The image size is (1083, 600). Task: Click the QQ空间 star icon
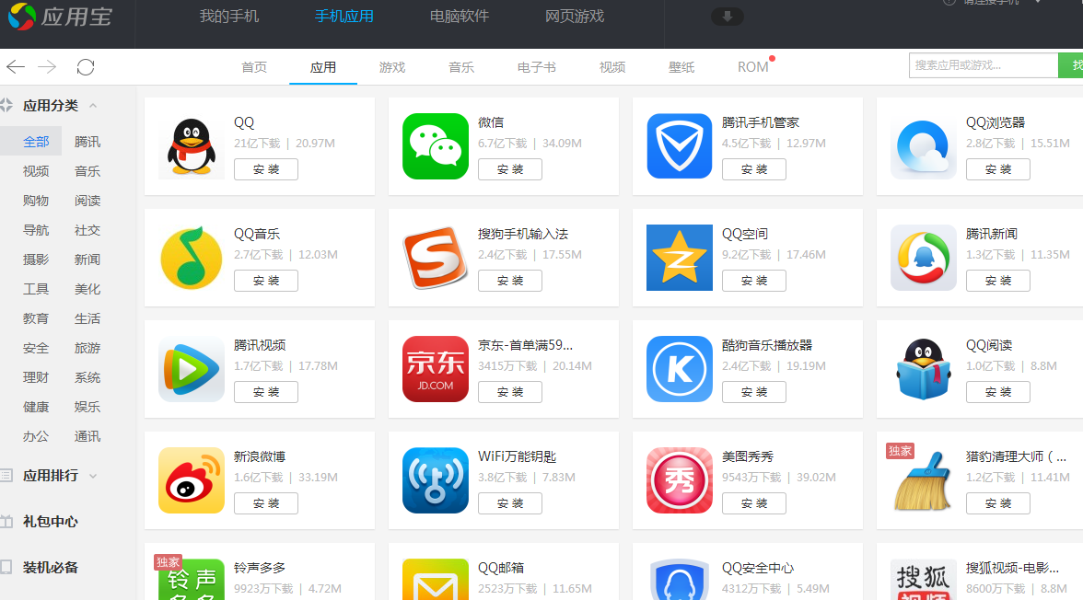[679, 258]
